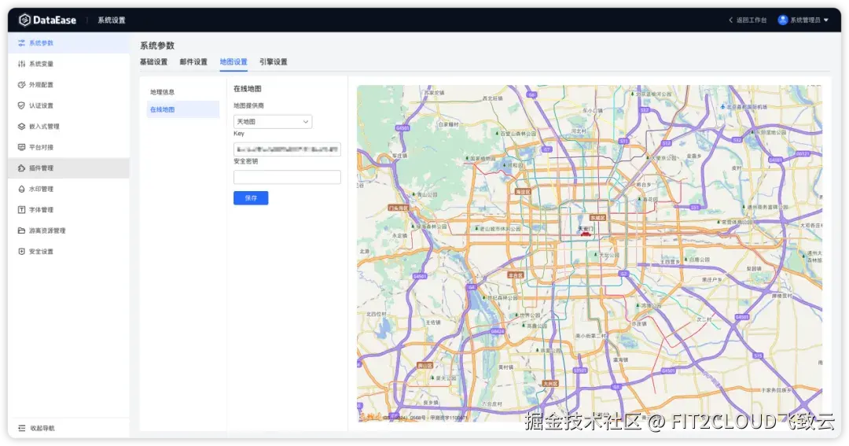
Task: Collapse navigation with 收起导航
Action: pyautogui.click(x=36, y=428)
